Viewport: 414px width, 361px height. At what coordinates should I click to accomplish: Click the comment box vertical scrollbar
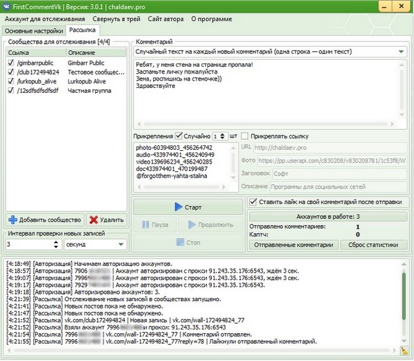coord(402,90)
